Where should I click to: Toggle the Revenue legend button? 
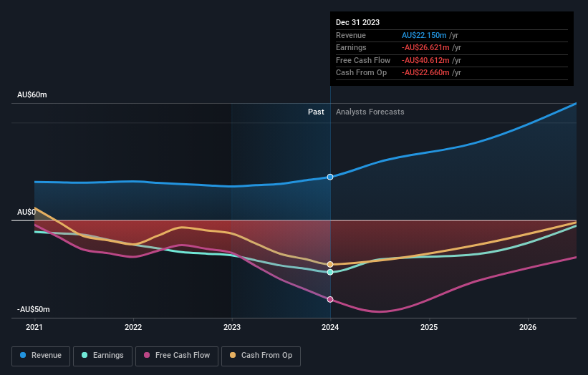[x=41, y=356]
